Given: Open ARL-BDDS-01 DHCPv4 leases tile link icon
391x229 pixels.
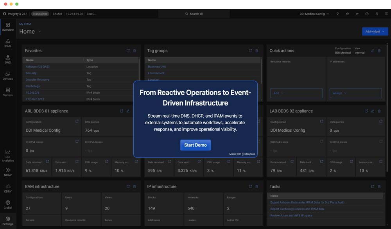Looking at the screenshot, I should [x=77, y=141].
